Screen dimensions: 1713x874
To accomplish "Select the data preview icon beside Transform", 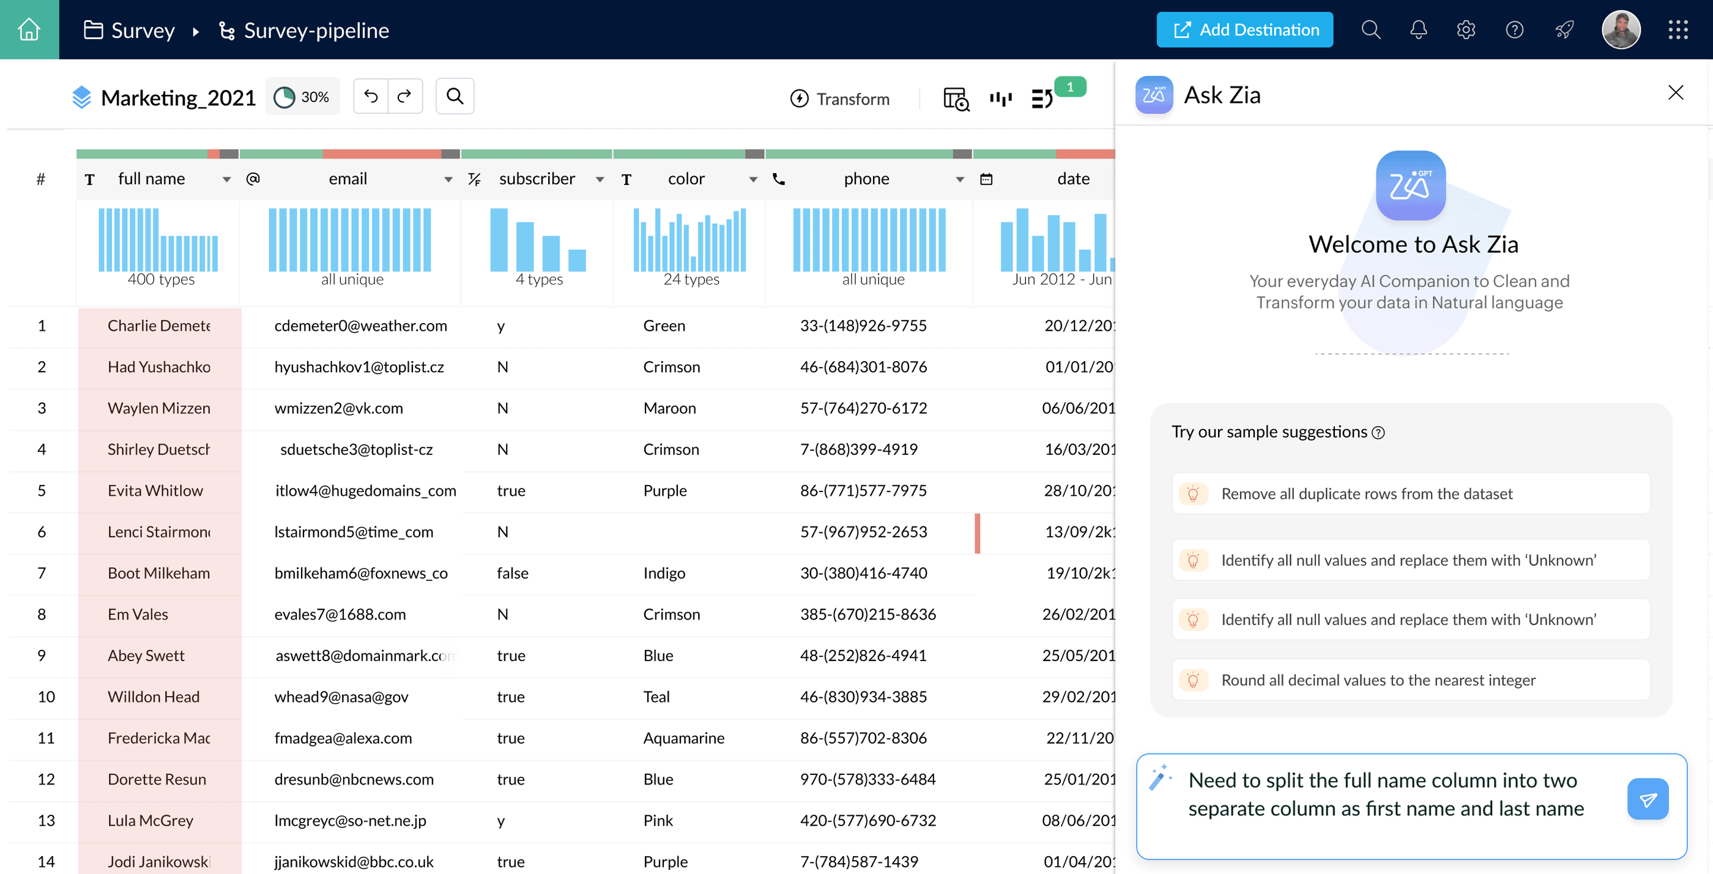I will [x=956, y=98].
